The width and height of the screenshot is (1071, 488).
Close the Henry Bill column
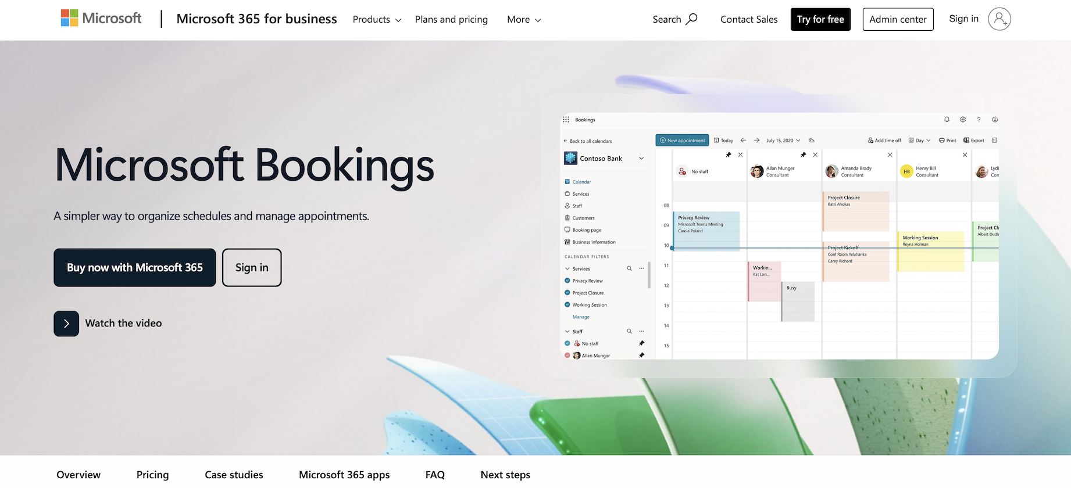(965, 155)
